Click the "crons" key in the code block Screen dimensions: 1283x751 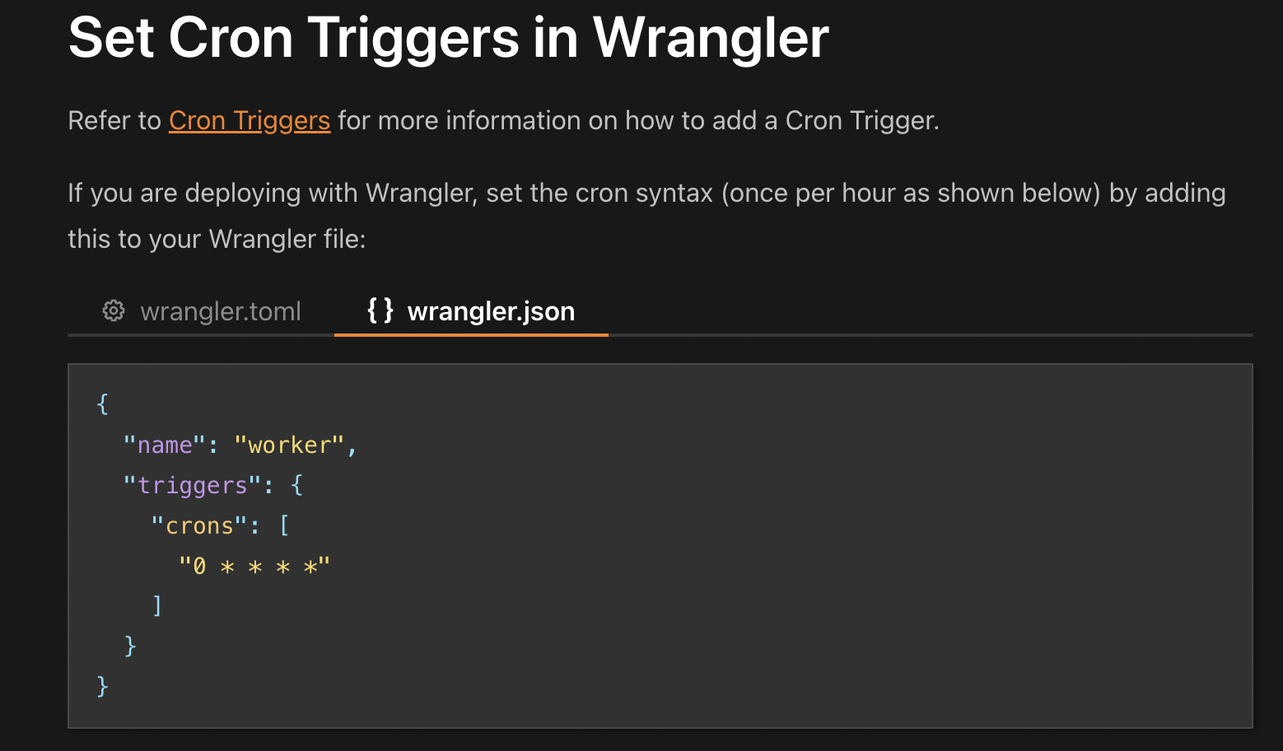[x=199, y=526]
